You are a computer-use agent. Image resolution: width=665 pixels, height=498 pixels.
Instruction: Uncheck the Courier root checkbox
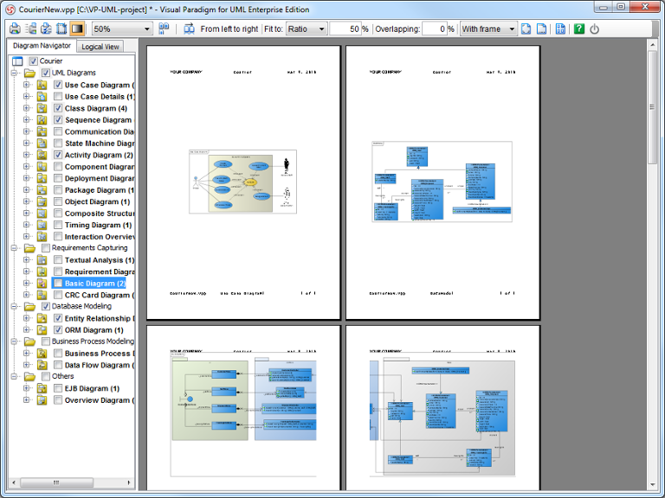point(33,61)
